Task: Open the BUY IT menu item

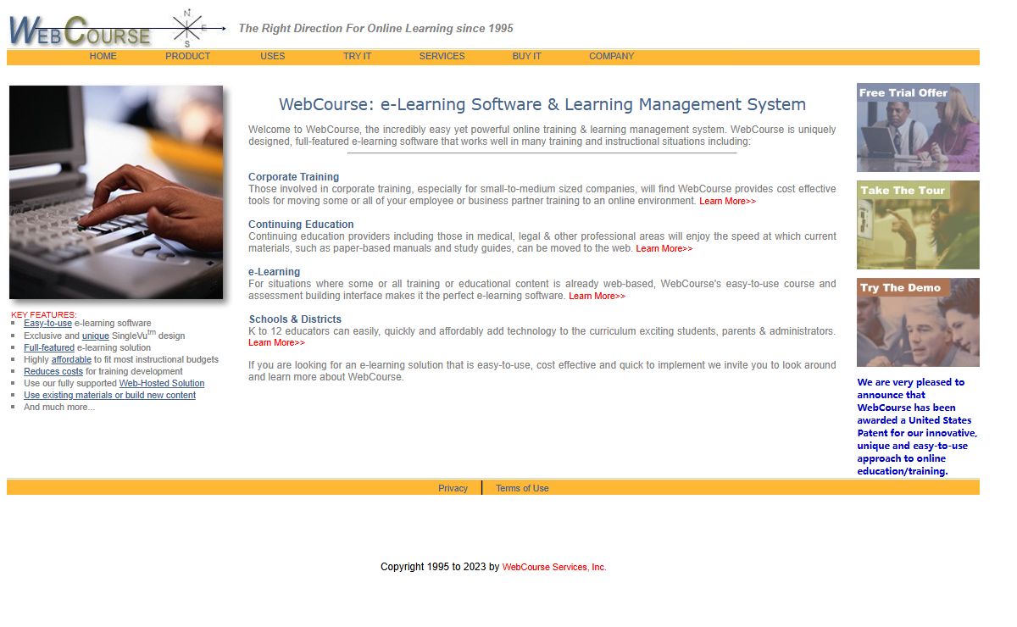Action: (526, 56)
